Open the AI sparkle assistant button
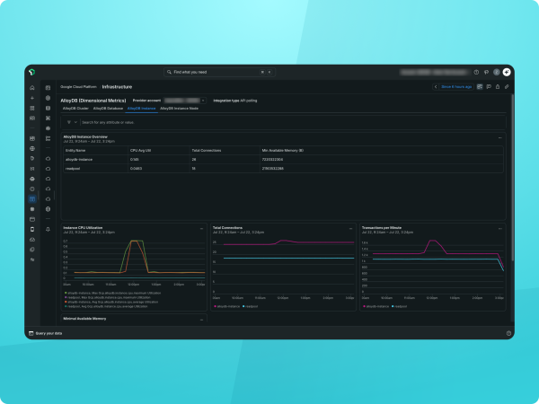This screenshot has height=404, width=539. click(507, 72)
